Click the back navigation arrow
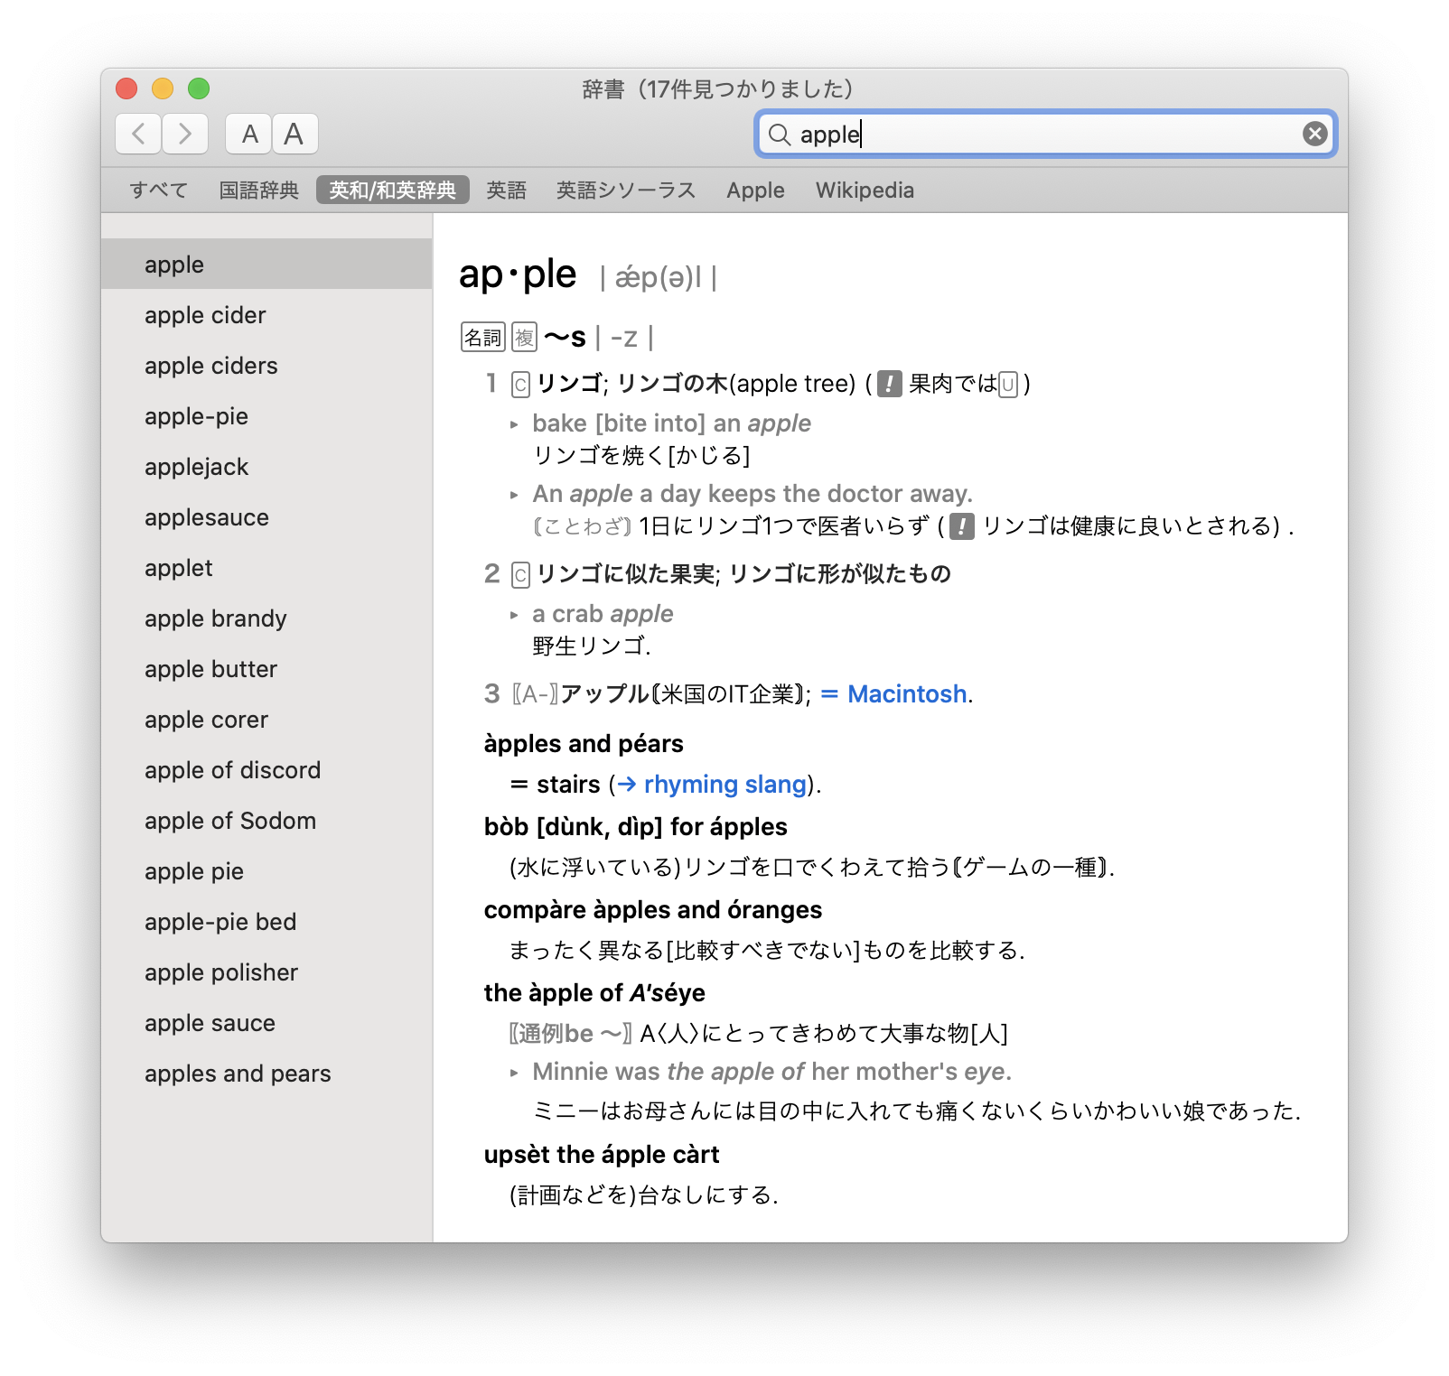1449x1376 pixels. point(137,133)
